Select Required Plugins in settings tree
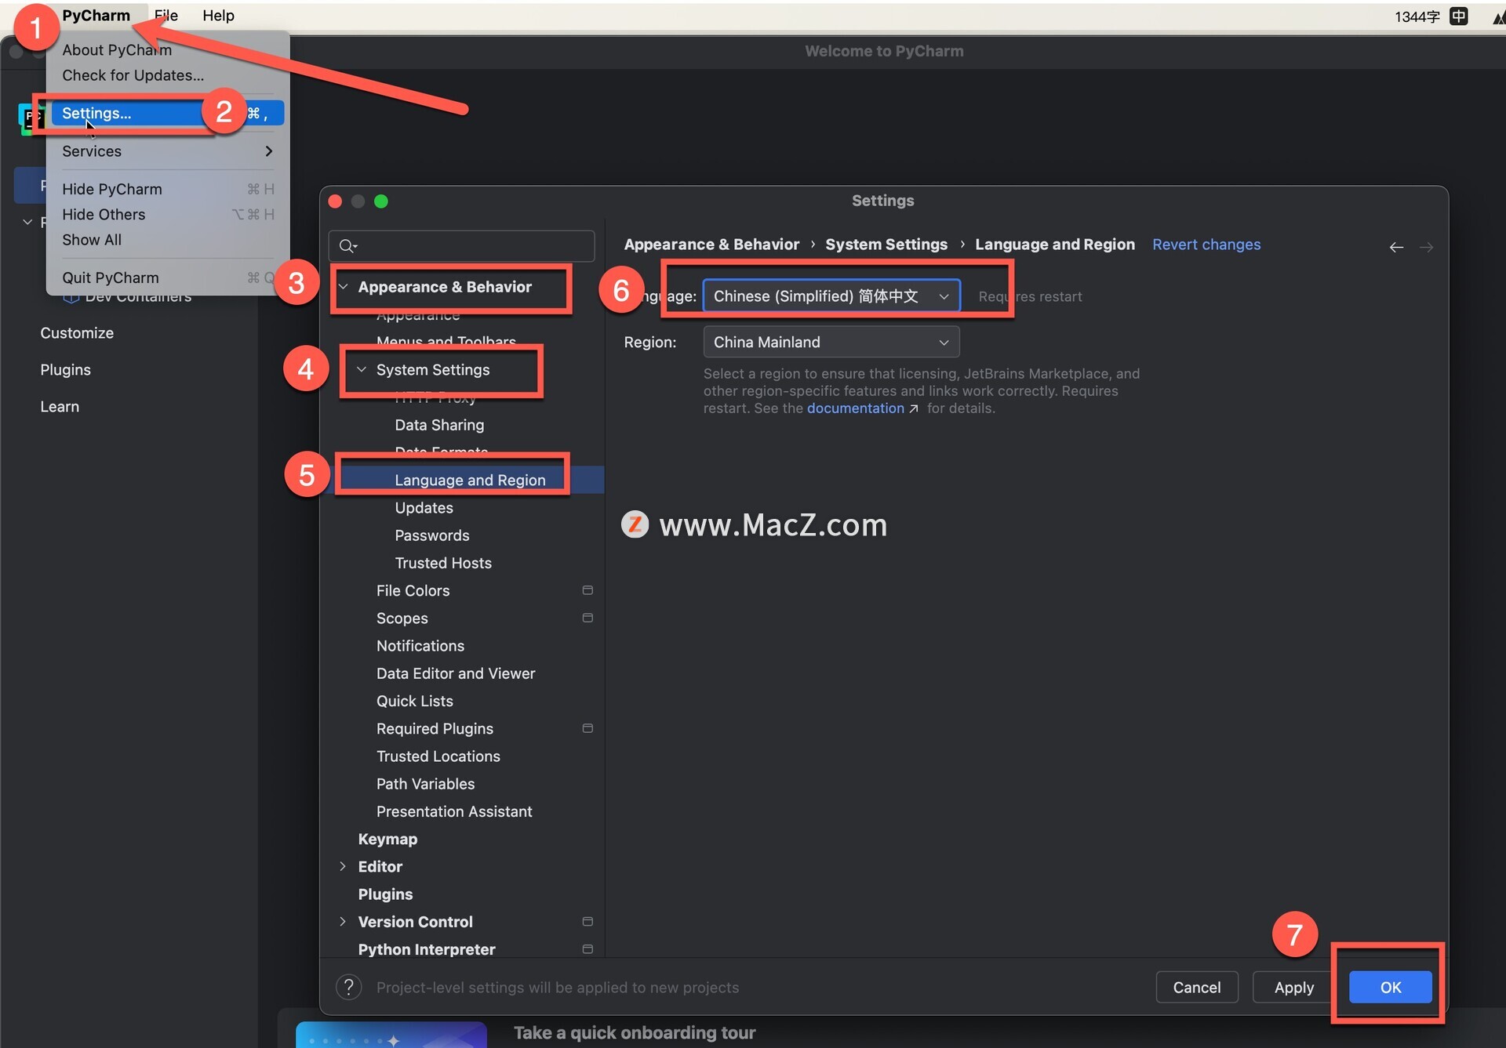Viewport: 1506px width, 1048px height. pyautogui.click(x=435, y=729)
